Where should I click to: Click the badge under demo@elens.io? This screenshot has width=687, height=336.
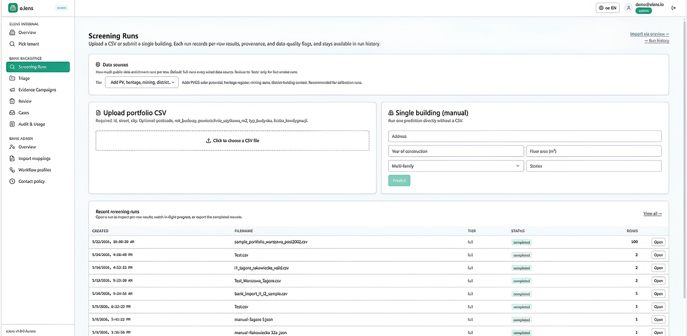[x=643, y=11]
